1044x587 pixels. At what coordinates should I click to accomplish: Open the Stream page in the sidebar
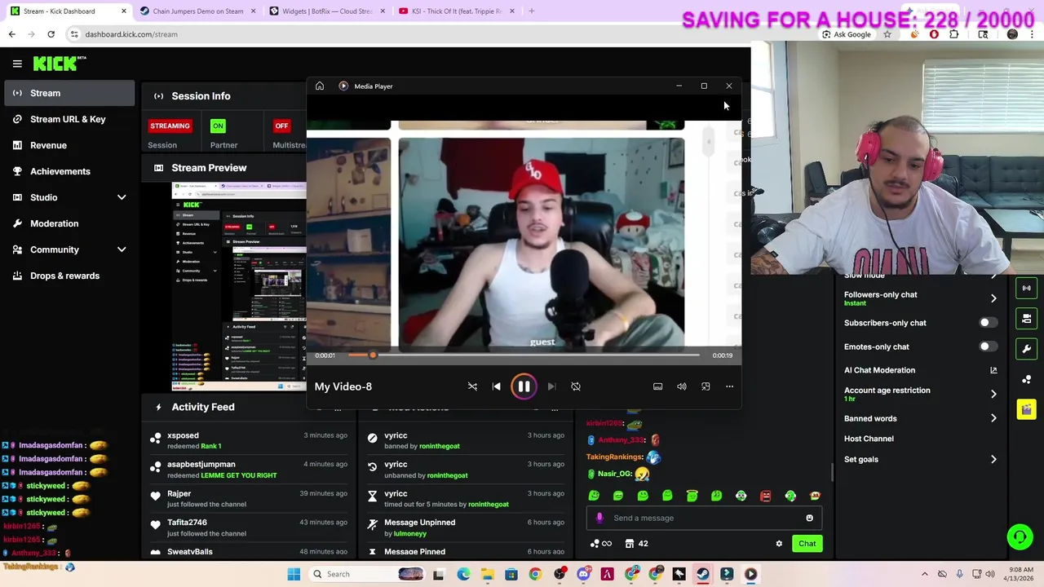tap(69, 93)
